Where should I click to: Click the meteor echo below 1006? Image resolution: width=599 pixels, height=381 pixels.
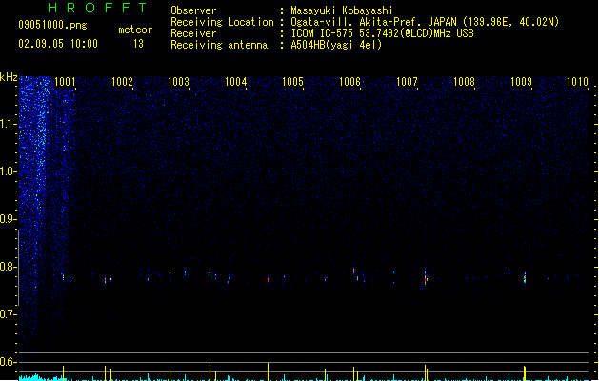pos(353,271)
